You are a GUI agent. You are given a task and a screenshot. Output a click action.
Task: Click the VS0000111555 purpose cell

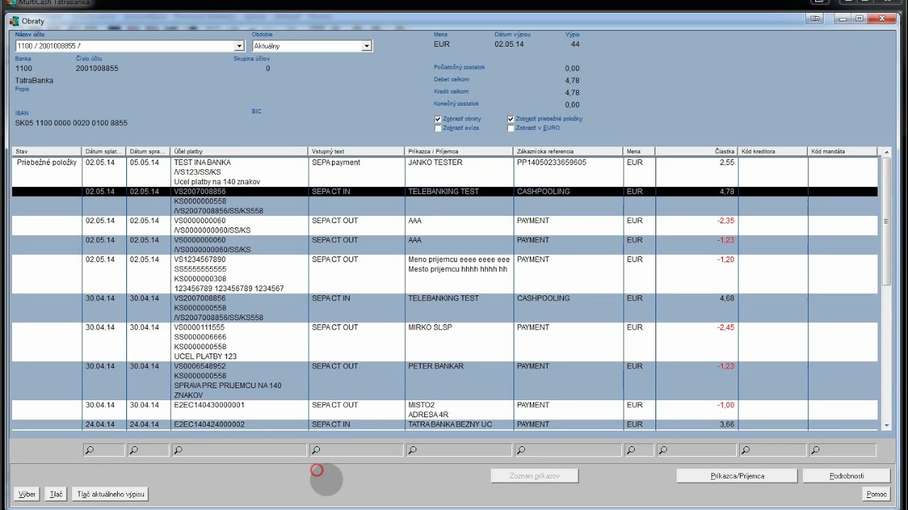pos(199,328)
